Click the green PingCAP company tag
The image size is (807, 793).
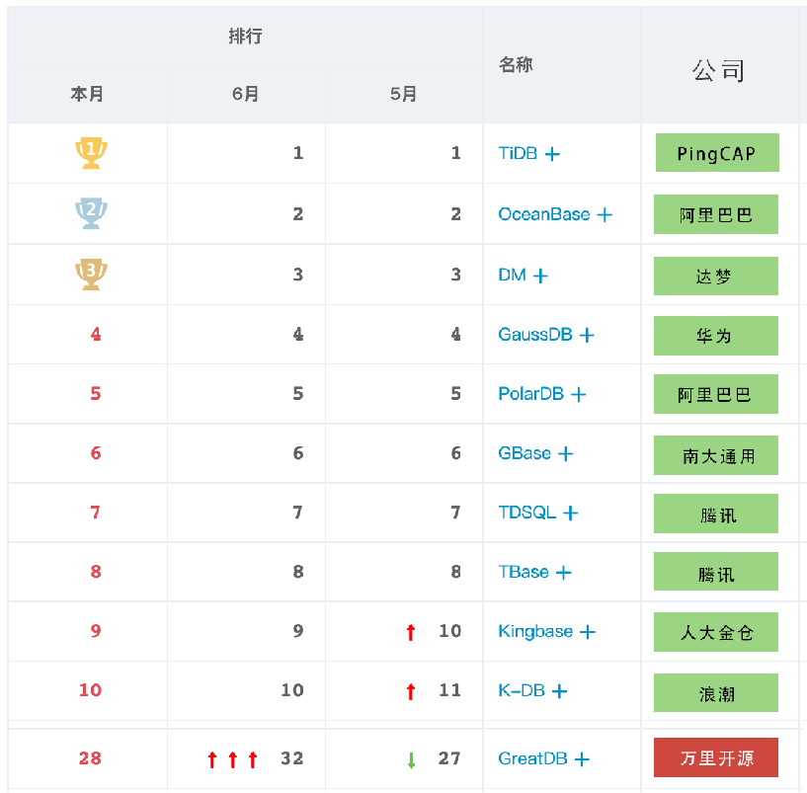pyautogui.click(x=716, y=153)
